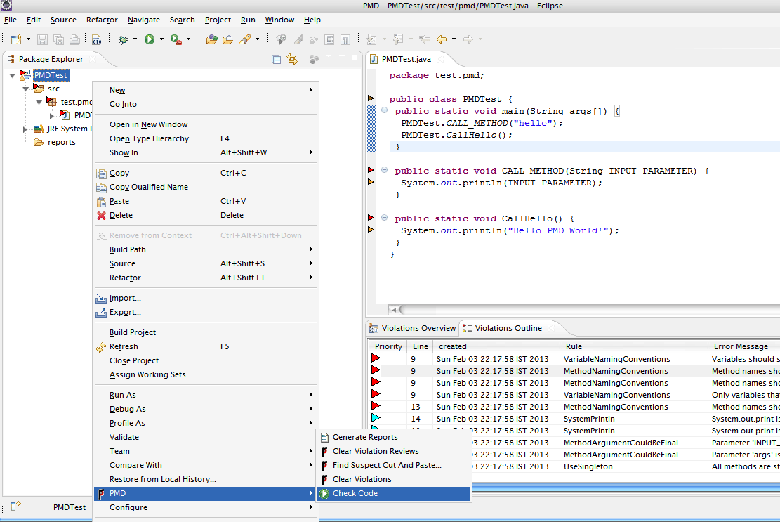
Task: Click the Delete red X icon
Action: pyautogui.click(x=101, y=216)
